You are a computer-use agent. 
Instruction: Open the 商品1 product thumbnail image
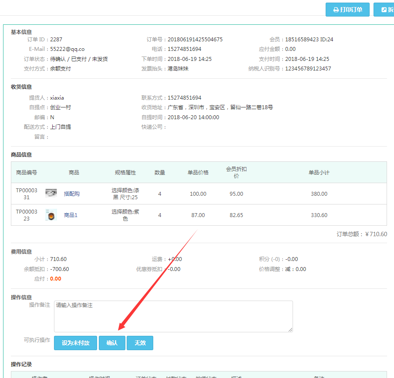tap(51, 215)
